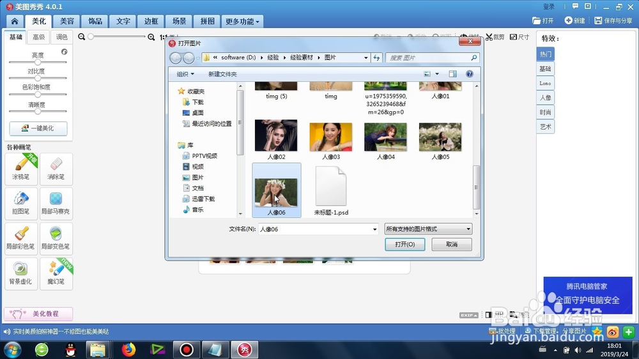This screenshot has height=359, width=639.
Task: Click the 尺寸 size tool
Action: [520, 37]
